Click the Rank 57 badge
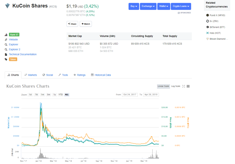This screenshot has width=235, height=164. (x=14, y=35)
